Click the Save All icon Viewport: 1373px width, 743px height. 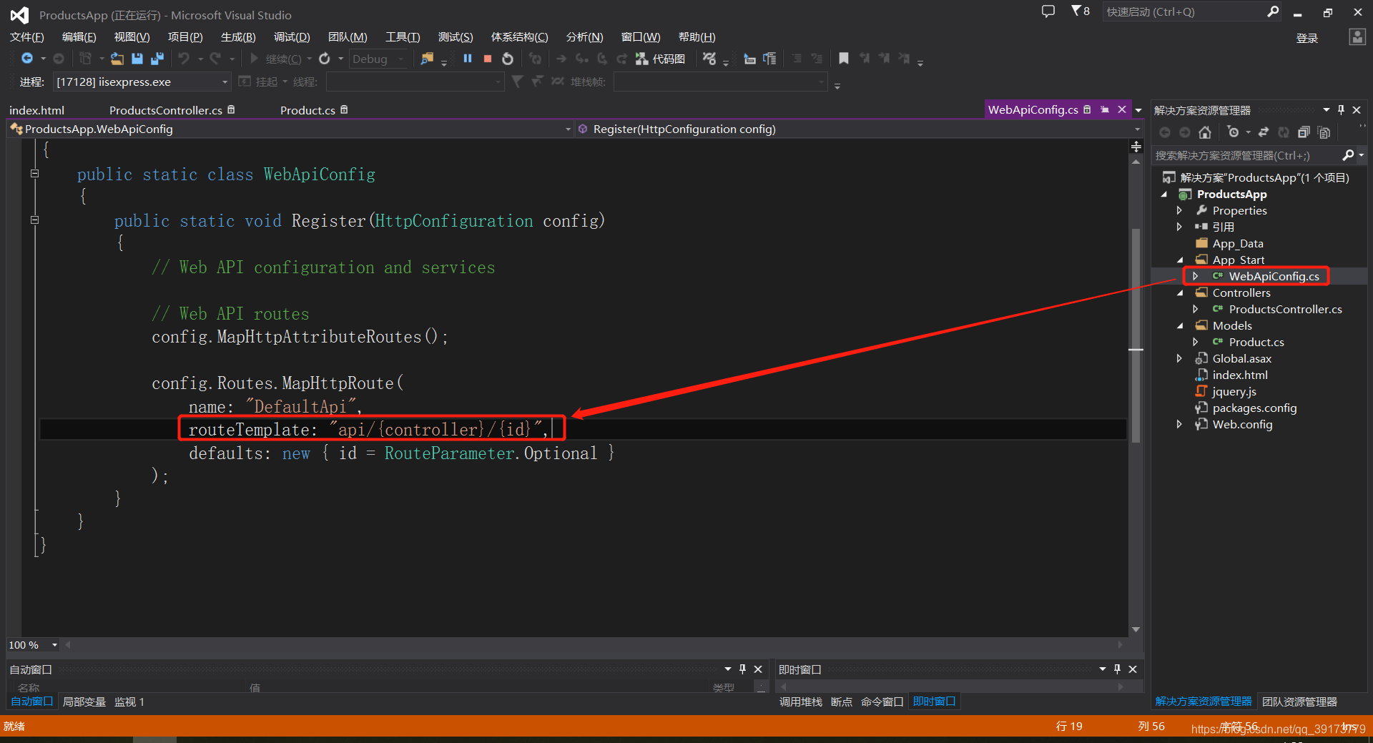(x=157, y=59)
